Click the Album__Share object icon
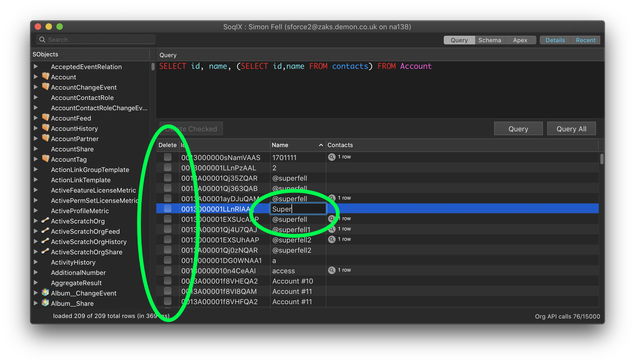635x364 pixels. (46, 303)
